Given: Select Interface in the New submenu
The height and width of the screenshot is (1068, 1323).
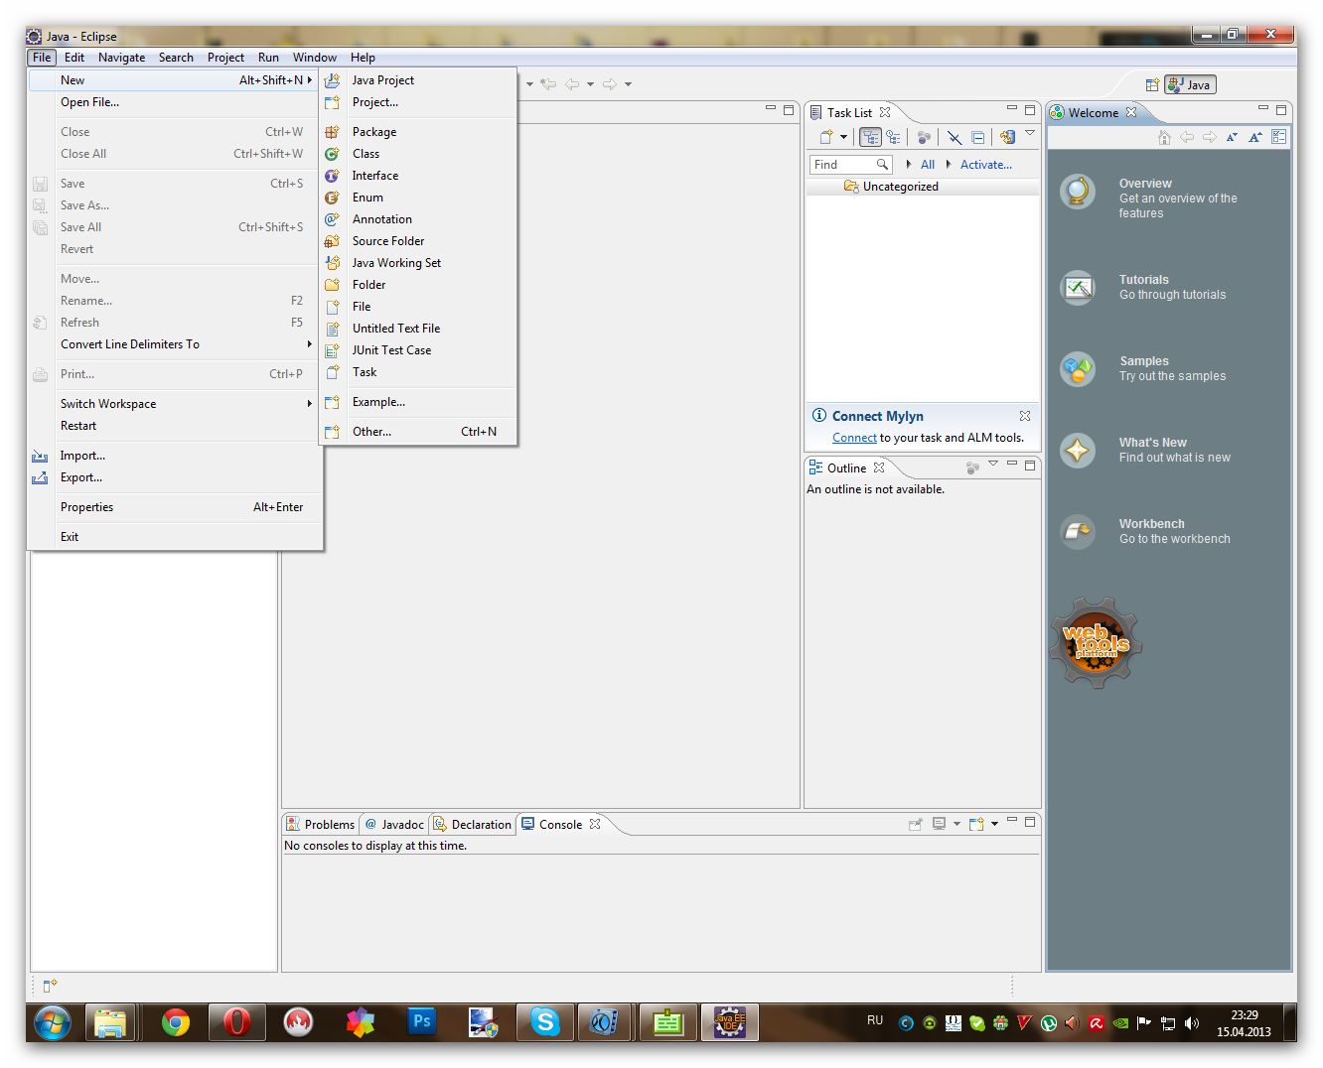Looking at the screenshot, I should (418, 176).
